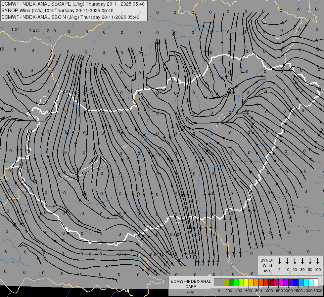Click the 2500 tick label in CAPE legend
The height and width of the screenshot is (297, 324).
click(298, 291)
